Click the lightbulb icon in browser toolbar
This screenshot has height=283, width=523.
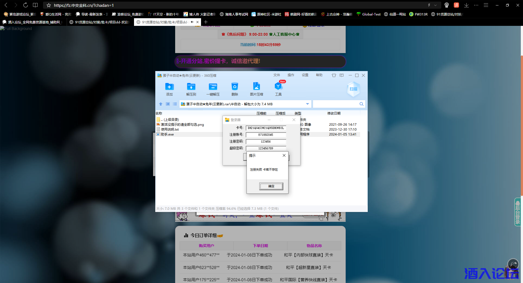[x=446, y=5]
